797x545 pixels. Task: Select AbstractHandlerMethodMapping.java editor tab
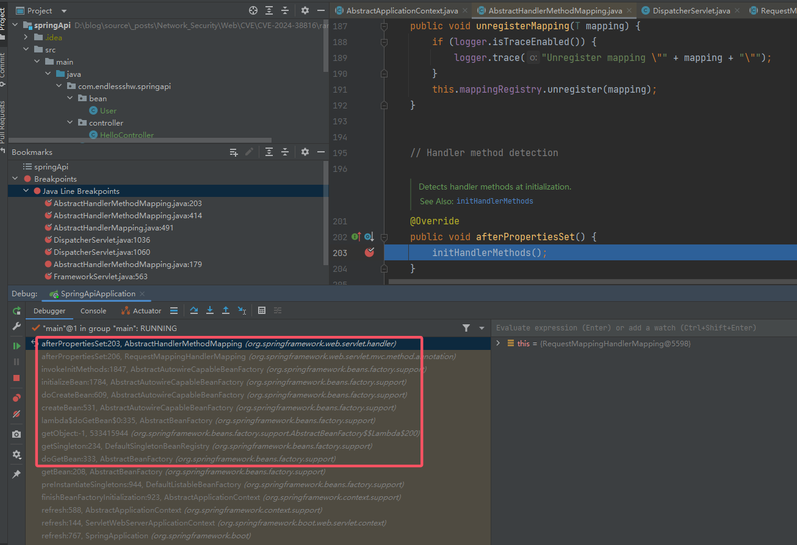[x=555, y=10]
